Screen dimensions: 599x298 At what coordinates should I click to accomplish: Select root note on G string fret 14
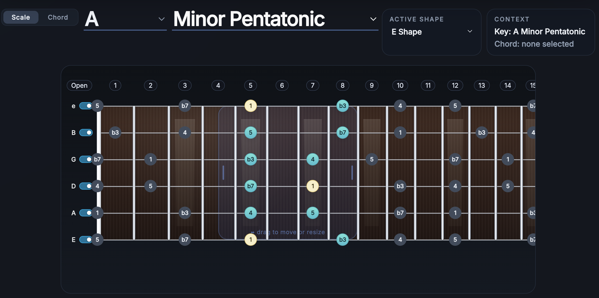click(x=508, y=159)
